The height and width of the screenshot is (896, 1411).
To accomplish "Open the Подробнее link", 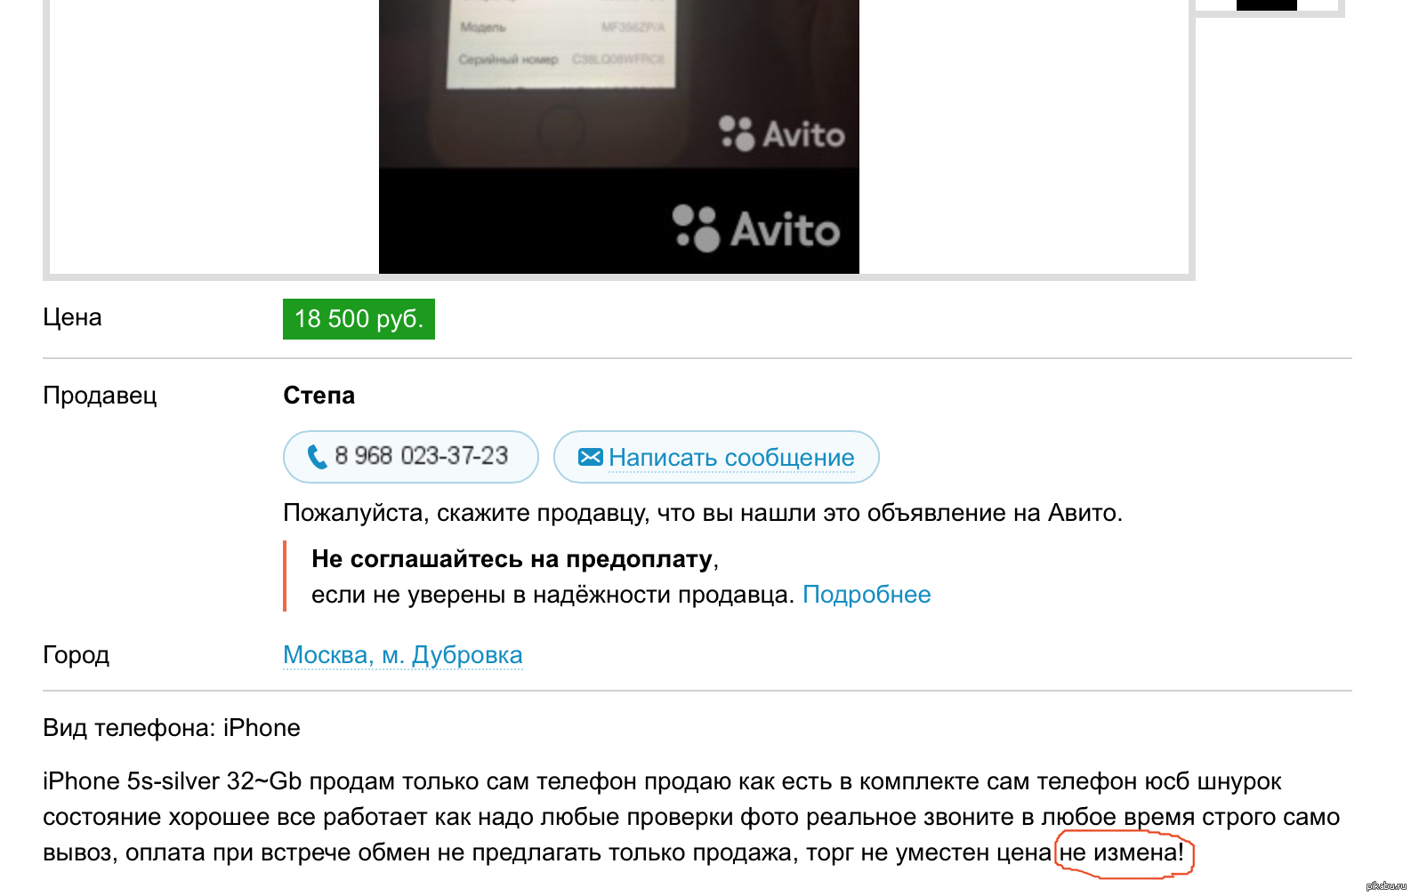I will pos(867,595).
